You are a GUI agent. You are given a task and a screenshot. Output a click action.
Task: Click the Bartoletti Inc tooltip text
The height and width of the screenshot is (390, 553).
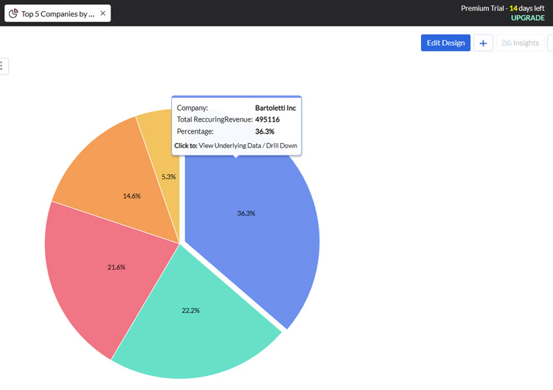coord(276,108)
